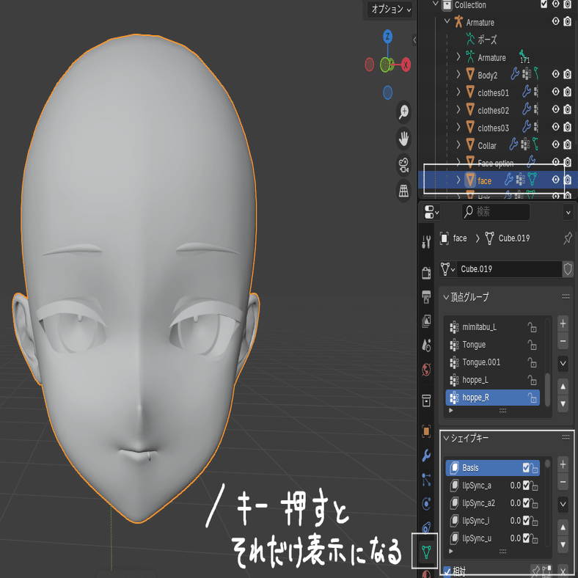Move shape key down with arrow
578x578 pixels.
click(563, 544)
